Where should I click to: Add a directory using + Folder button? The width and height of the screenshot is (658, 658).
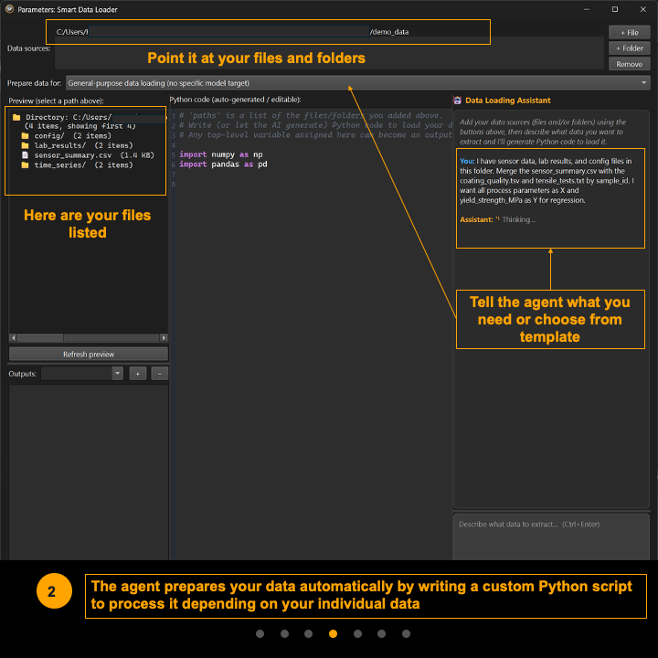[x=629, y=48]
